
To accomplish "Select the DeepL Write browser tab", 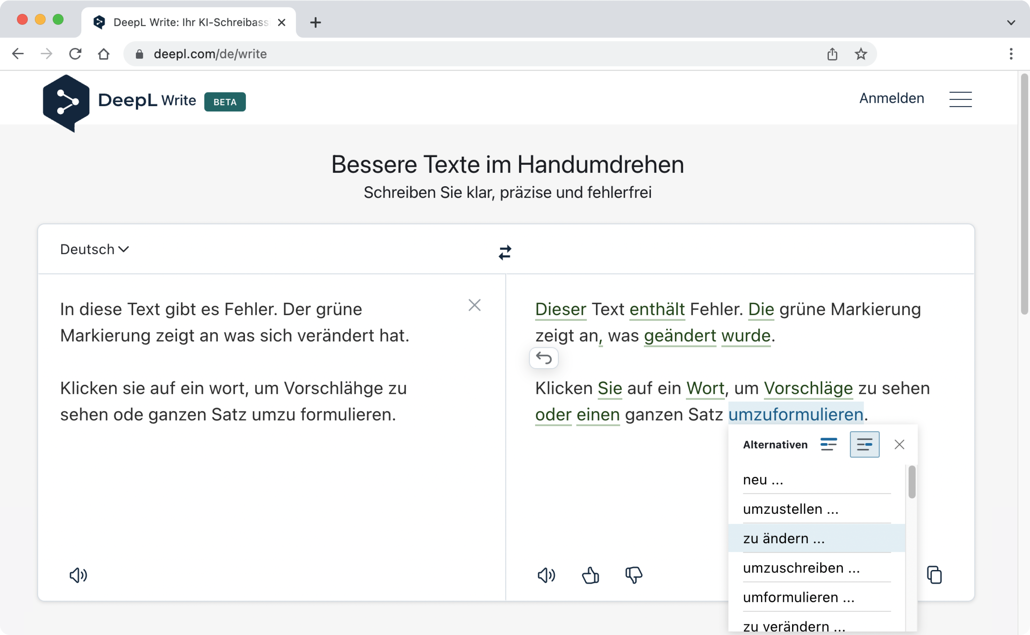I will coord(188,22).
